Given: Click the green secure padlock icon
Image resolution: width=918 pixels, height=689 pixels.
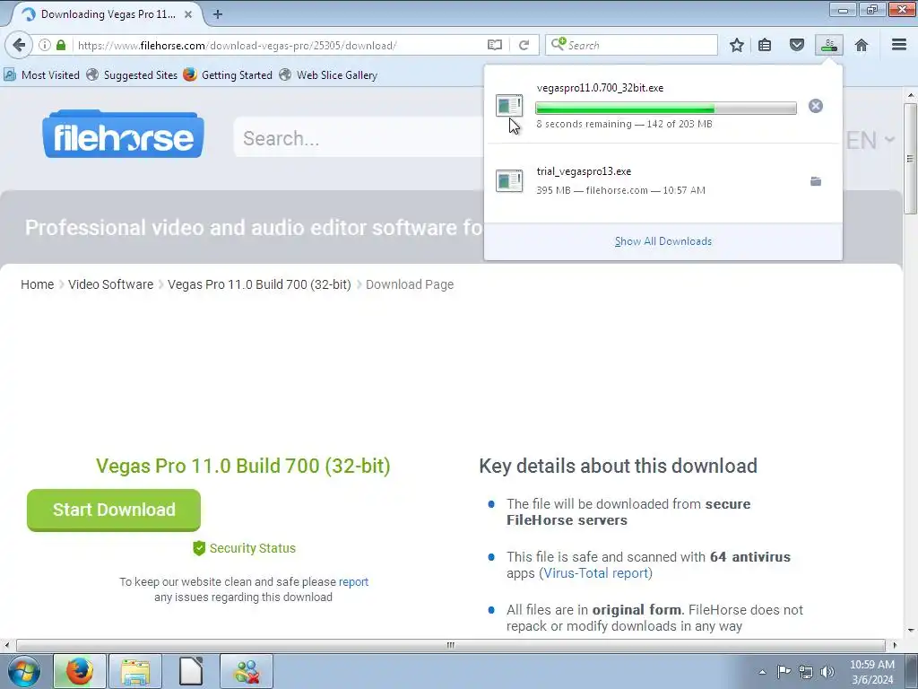Looking at the screenshot, I should point(61,45).
